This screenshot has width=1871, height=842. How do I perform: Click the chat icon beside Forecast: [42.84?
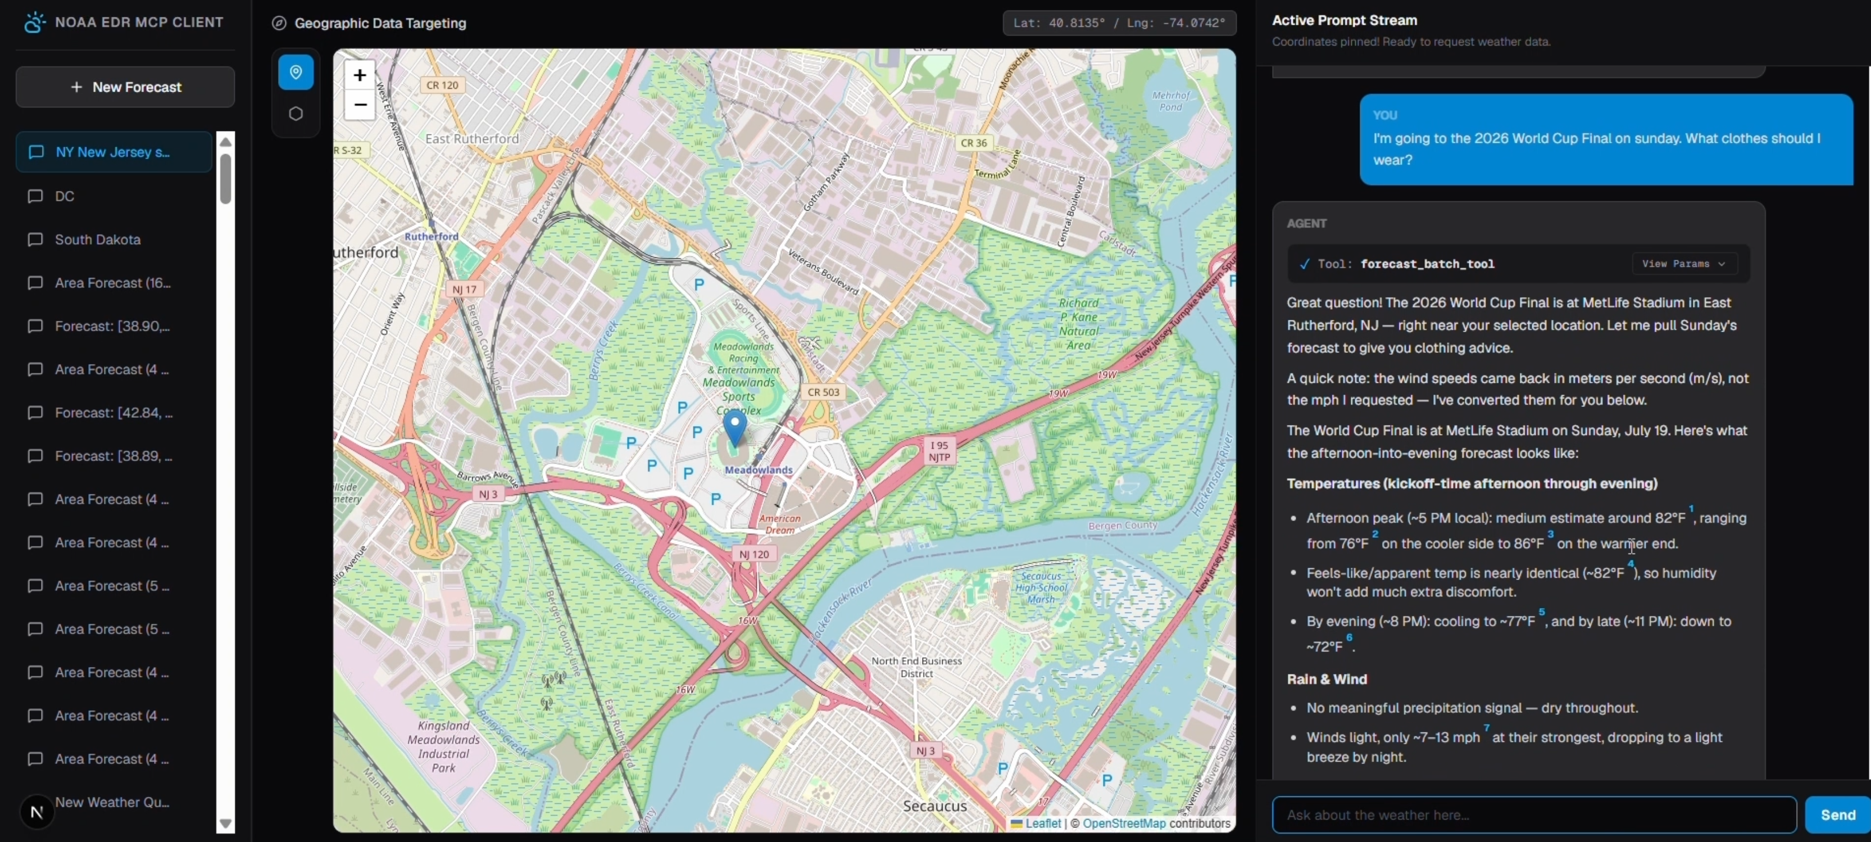35,413
